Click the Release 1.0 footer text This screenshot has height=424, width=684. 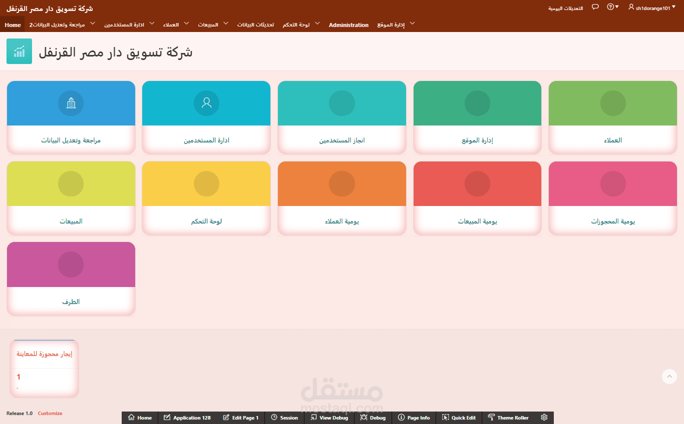[20, 413]
